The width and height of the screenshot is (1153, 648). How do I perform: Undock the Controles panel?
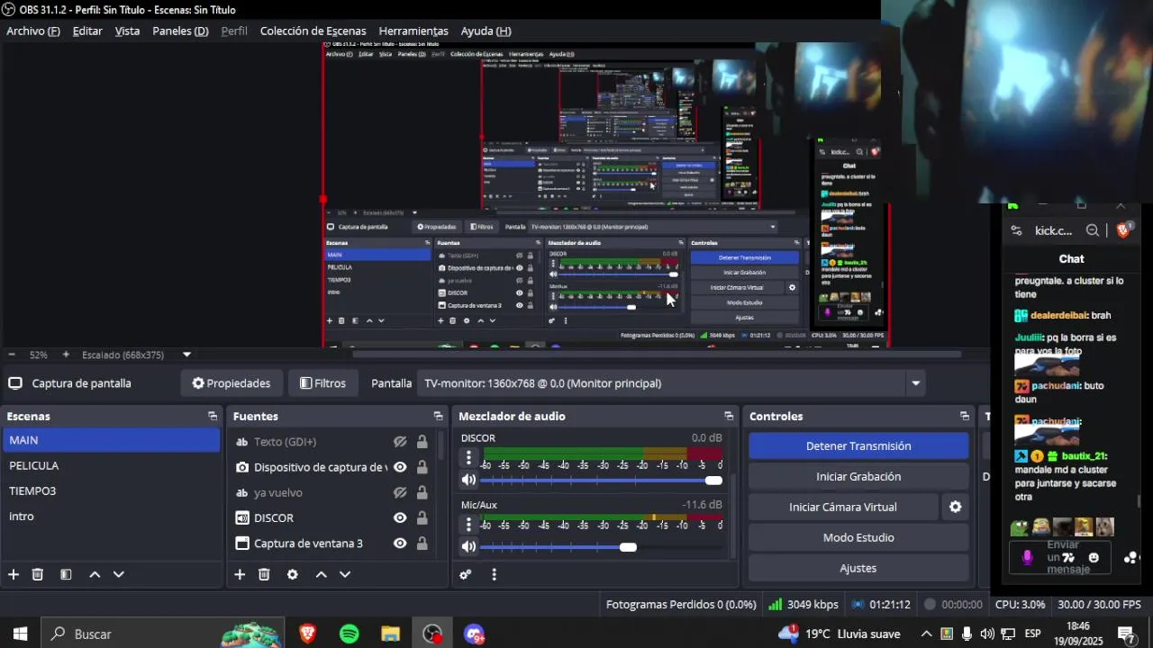[x=965, y=416]
